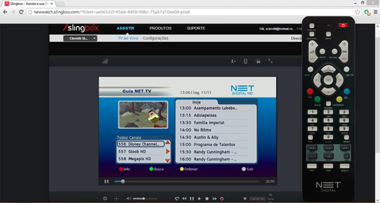380x203 pixels.
Task: Click the rewind button in bottom toolbar
Action: [185, 199]
